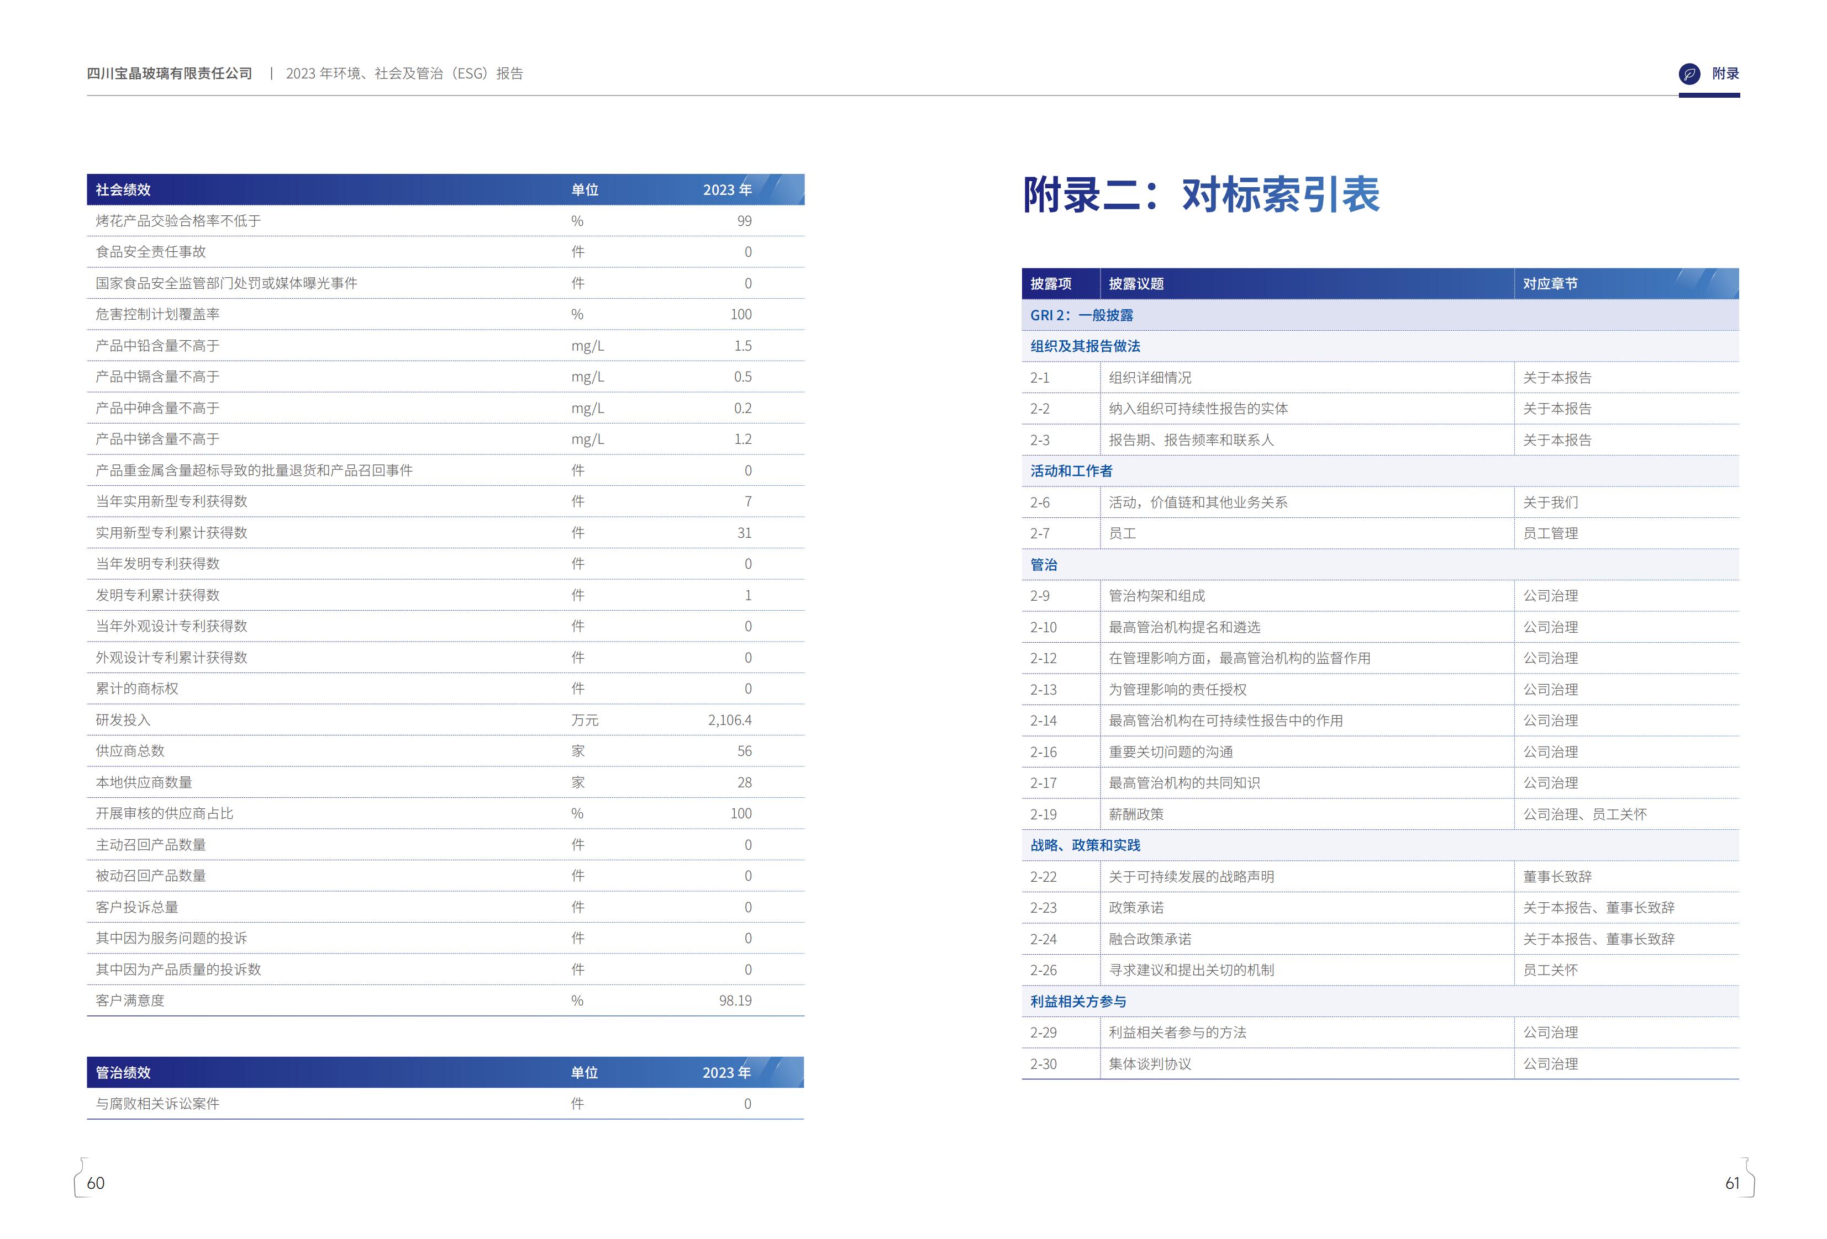
Task: Click the 产品中砷含量不高于 row label
Action: pos(157,408)
